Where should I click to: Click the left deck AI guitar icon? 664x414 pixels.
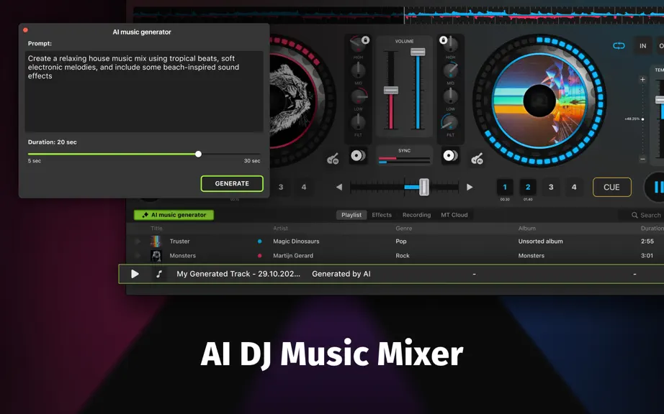[x=333, y=159]
